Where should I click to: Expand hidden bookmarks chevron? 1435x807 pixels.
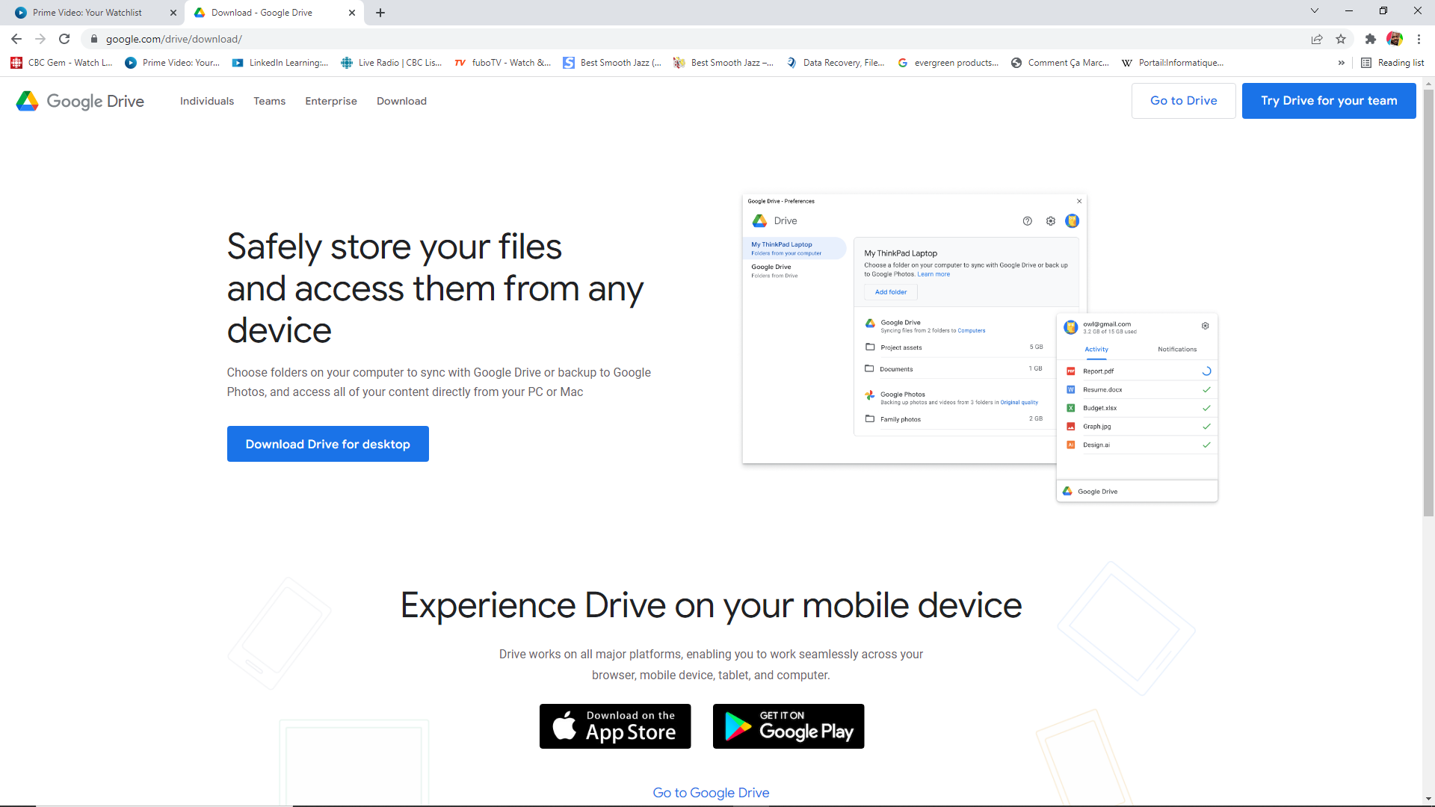tap(1342, 63)
